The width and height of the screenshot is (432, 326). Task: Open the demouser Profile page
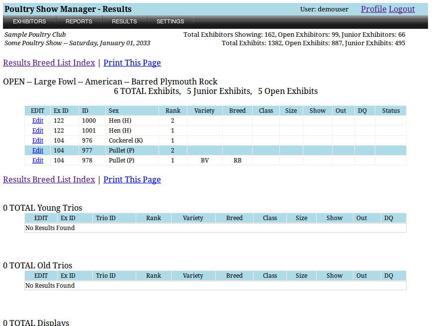click(x=373, y=9)
